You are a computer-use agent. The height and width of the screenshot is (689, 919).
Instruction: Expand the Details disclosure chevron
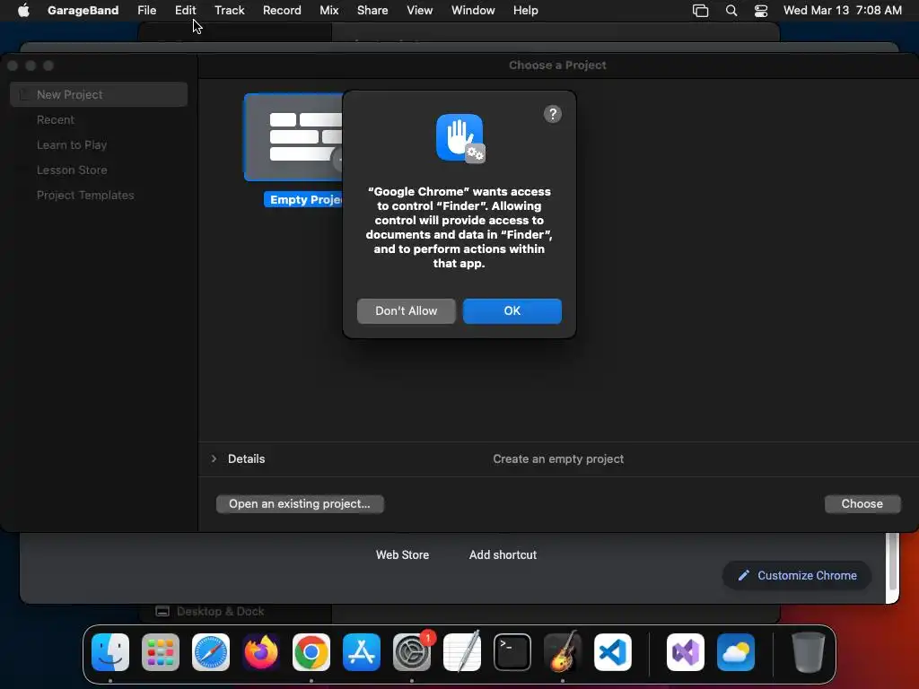(x=214, y=458)
